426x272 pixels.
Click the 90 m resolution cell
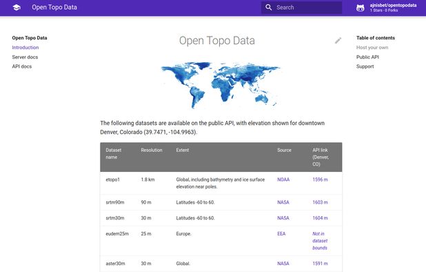[146, 202]
